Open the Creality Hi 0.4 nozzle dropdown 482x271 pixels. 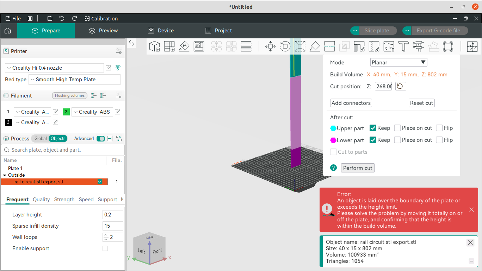tap(55, 68)
